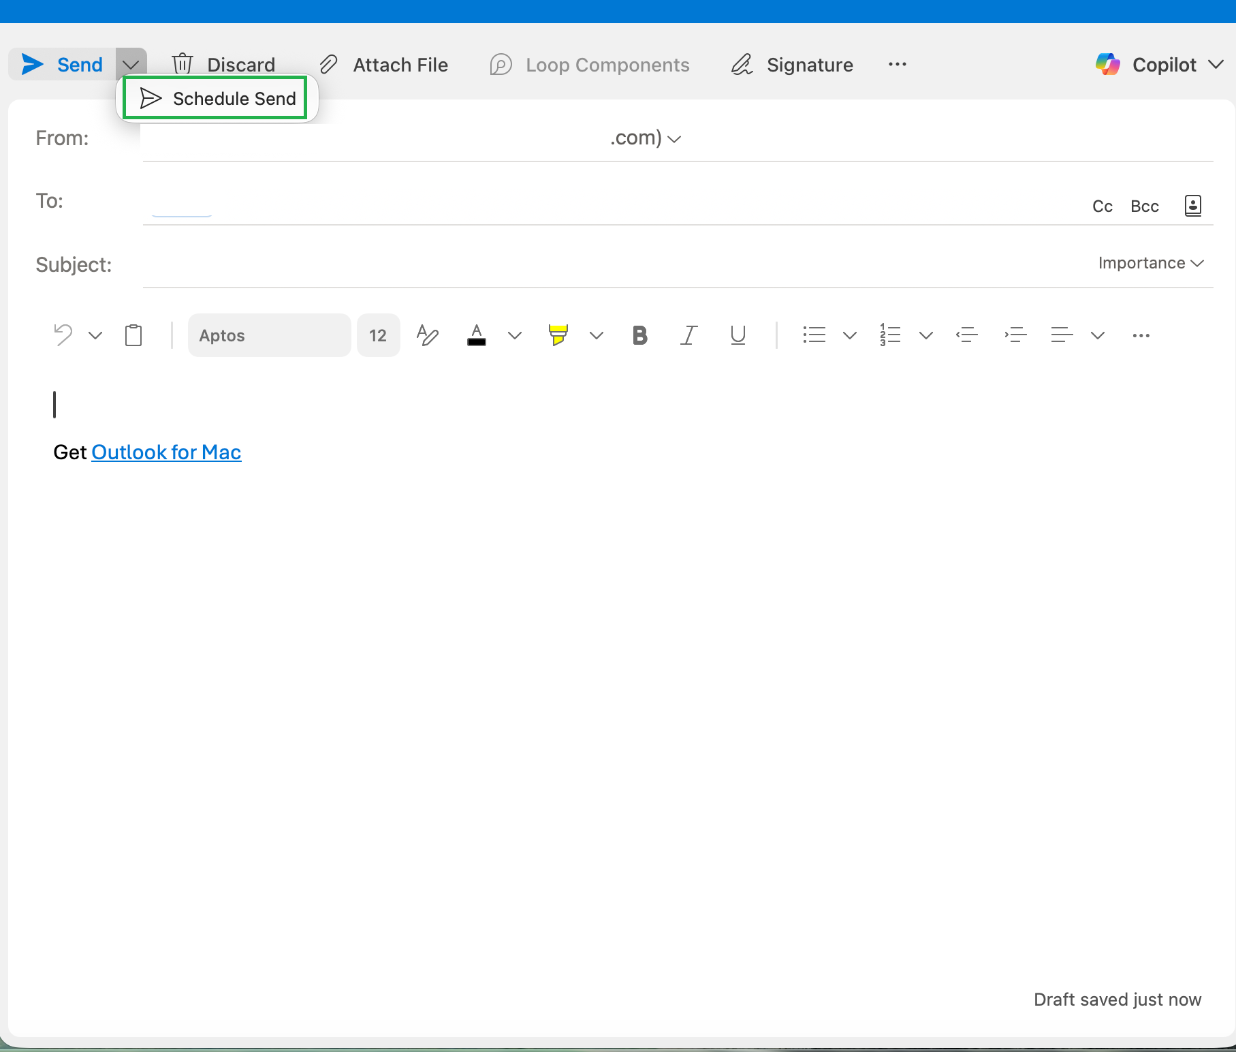The width and height of the screenshot is (1236, 1052).
Task: Open the Copilot menu
Action: [x=1159, y=65]
